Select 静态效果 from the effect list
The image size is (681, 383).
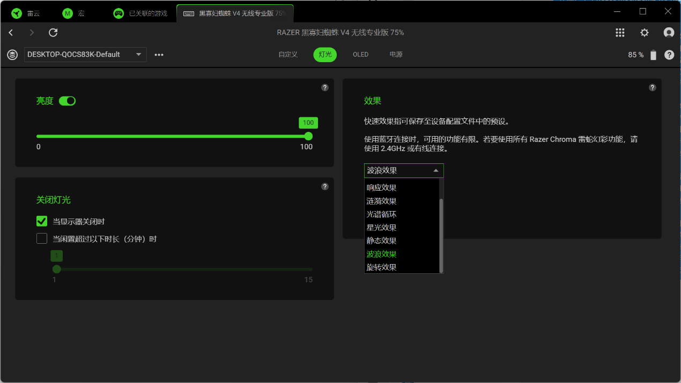[381, 241]
